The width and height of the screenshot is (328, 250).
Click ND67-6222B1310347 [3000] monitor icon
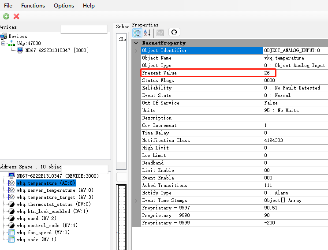tap(20, 50)
